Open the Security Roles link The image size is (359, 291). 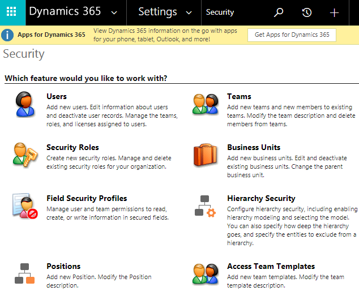coord(72,147)
